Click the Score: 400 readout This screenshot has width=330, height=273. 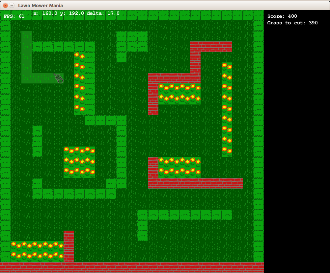tap(282, 16)
